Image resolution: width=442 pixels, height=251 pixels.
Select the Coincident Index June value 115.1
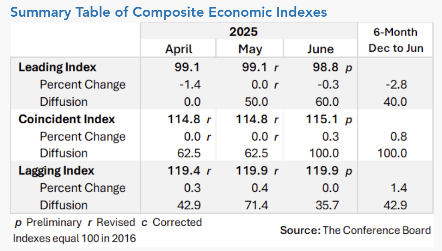[x=322, y=119]
